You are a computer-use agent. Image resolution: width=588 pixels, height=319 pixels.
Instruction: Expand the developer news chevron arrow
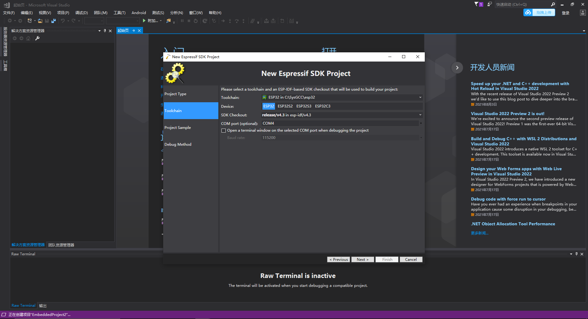click(457, 68)
